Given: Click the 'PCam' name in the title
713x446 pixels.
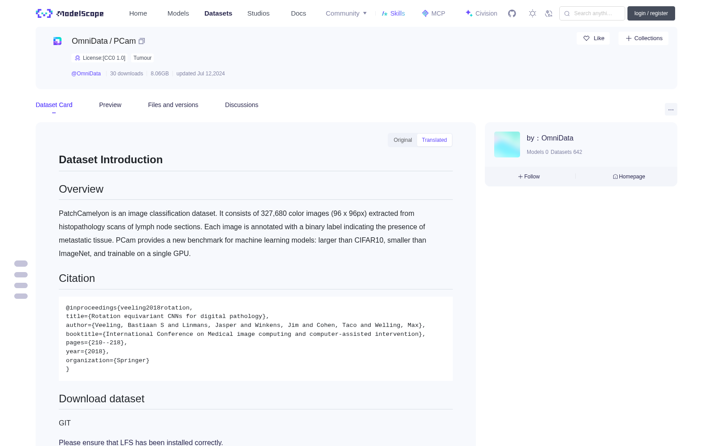Looking at the screenshot, I should tap(125, 41).
